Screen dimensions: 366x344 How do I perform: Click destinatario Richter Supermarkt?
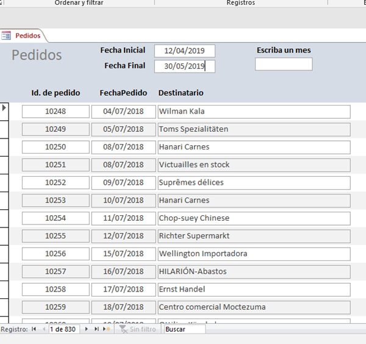tap(254, 236)
